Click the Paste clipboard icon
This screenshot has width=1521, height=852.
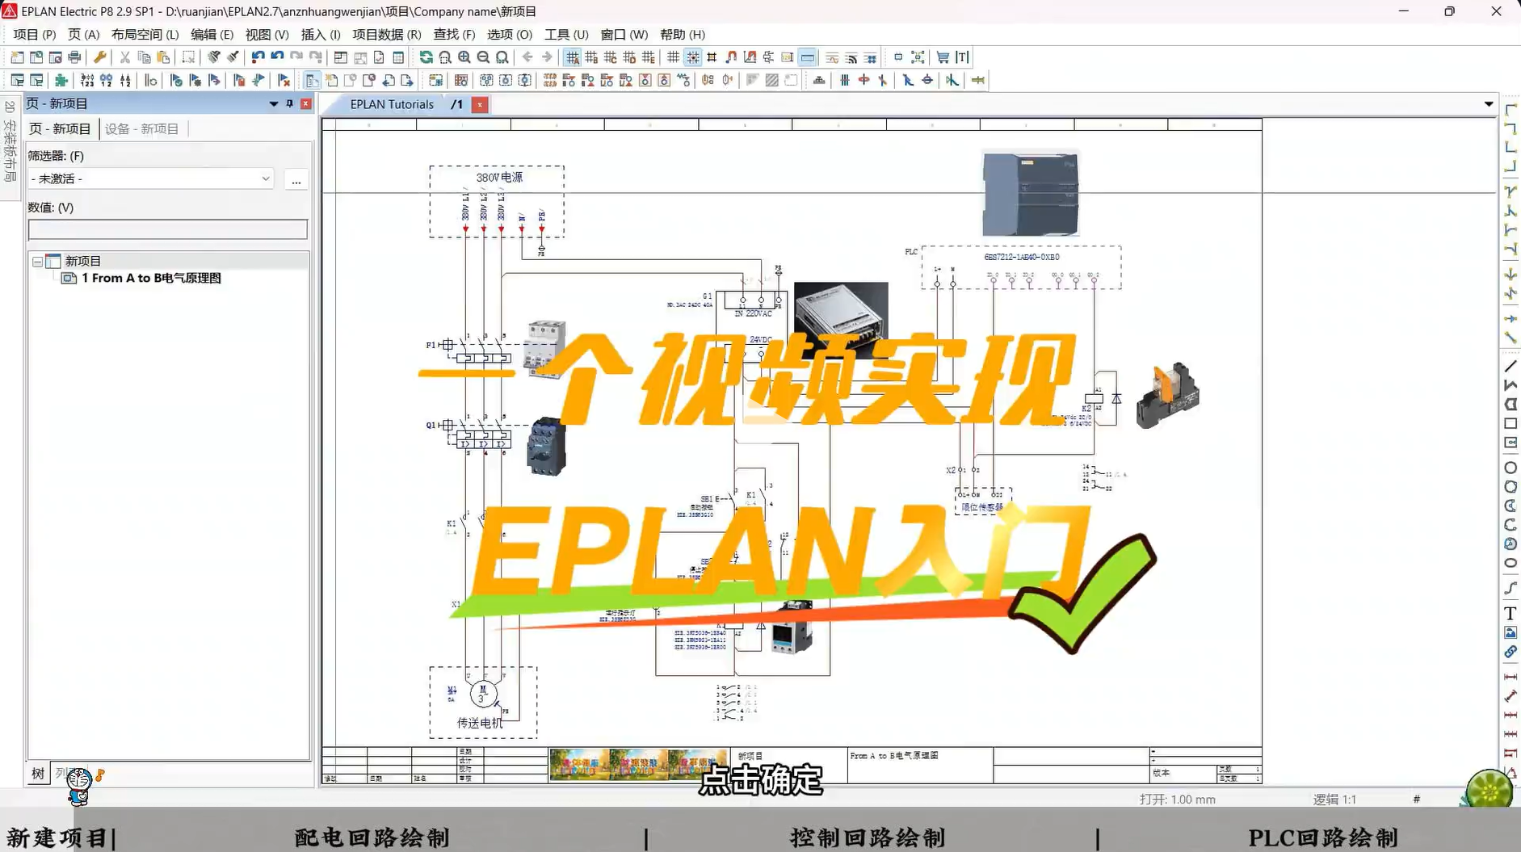(163, 57)
